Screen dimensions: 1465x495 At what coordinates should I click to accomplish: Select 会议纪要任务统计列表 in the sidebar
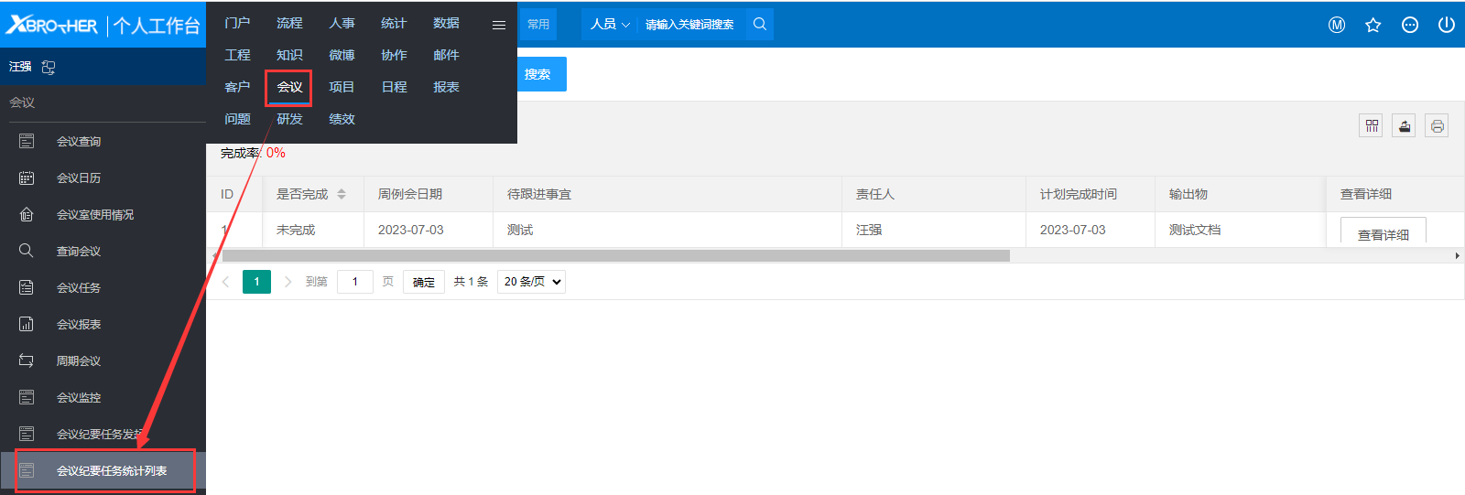111,470
